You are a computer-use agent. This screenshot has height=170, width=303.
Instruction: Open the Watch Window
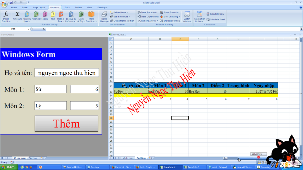[x=187, y=17]
